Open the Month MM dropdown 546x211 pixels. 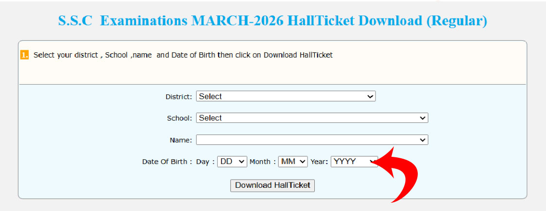coord(293,162)
